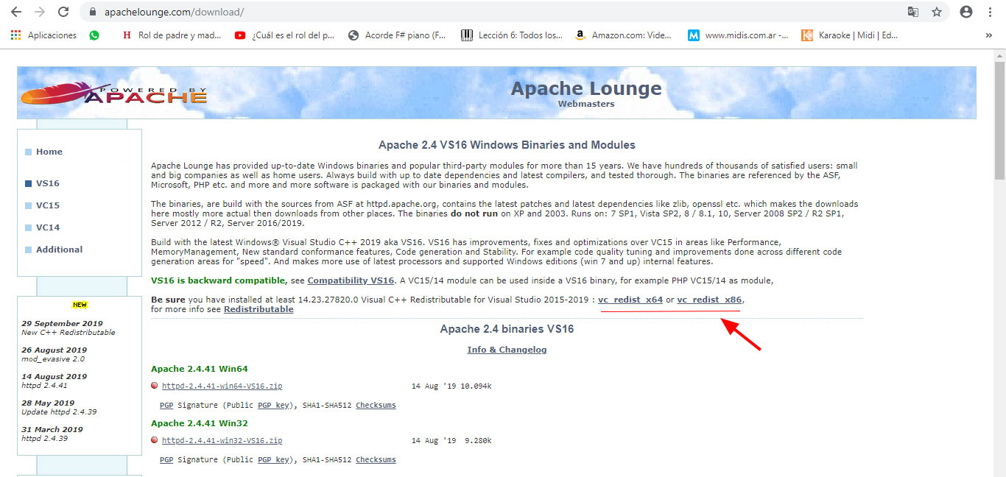
Task: Open the YouTube '¿Cuál es el rol del p...' bookmark
Action: pos(284,35)
